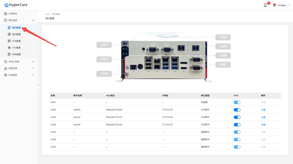Expand the 报警管理 menu chevron
293x164 pixels.
(x=33, y=68)
